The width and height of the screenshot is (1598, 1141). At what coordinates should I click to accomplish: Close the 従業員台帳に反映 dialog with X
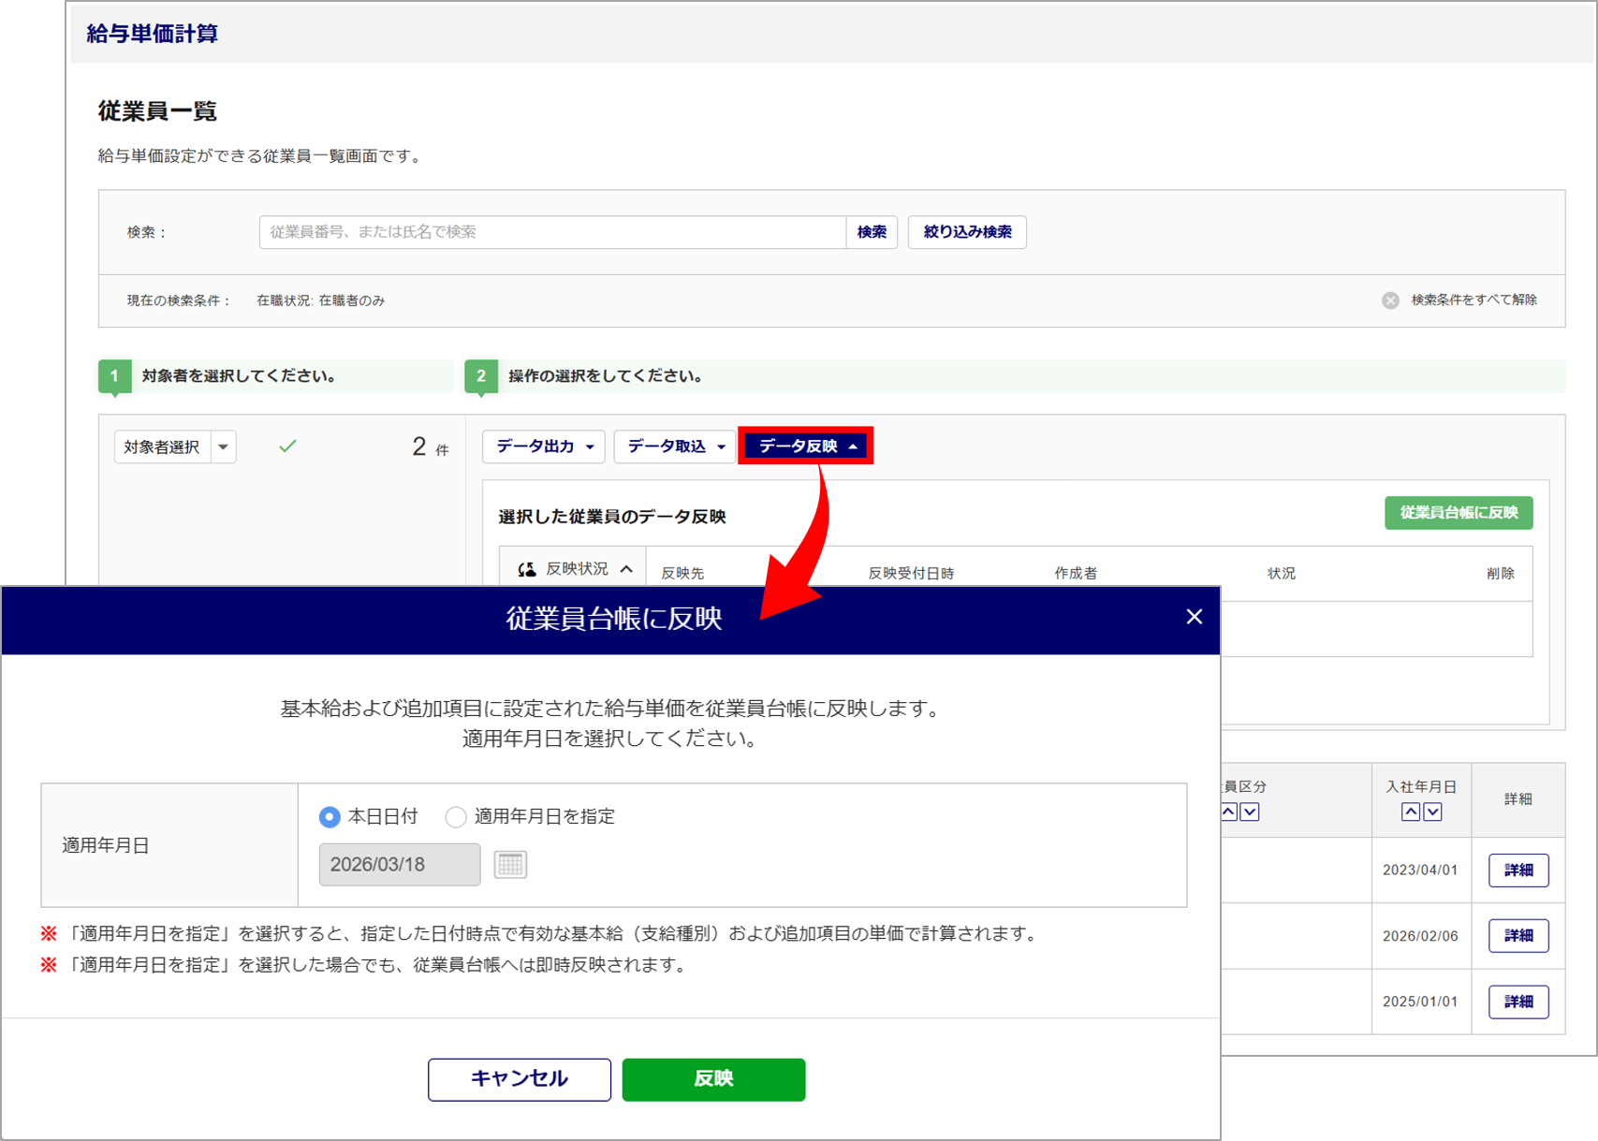(1194, 617)
